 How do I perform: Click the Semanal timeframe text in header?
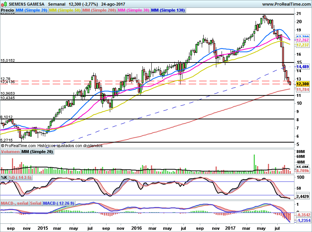(58, 4)
